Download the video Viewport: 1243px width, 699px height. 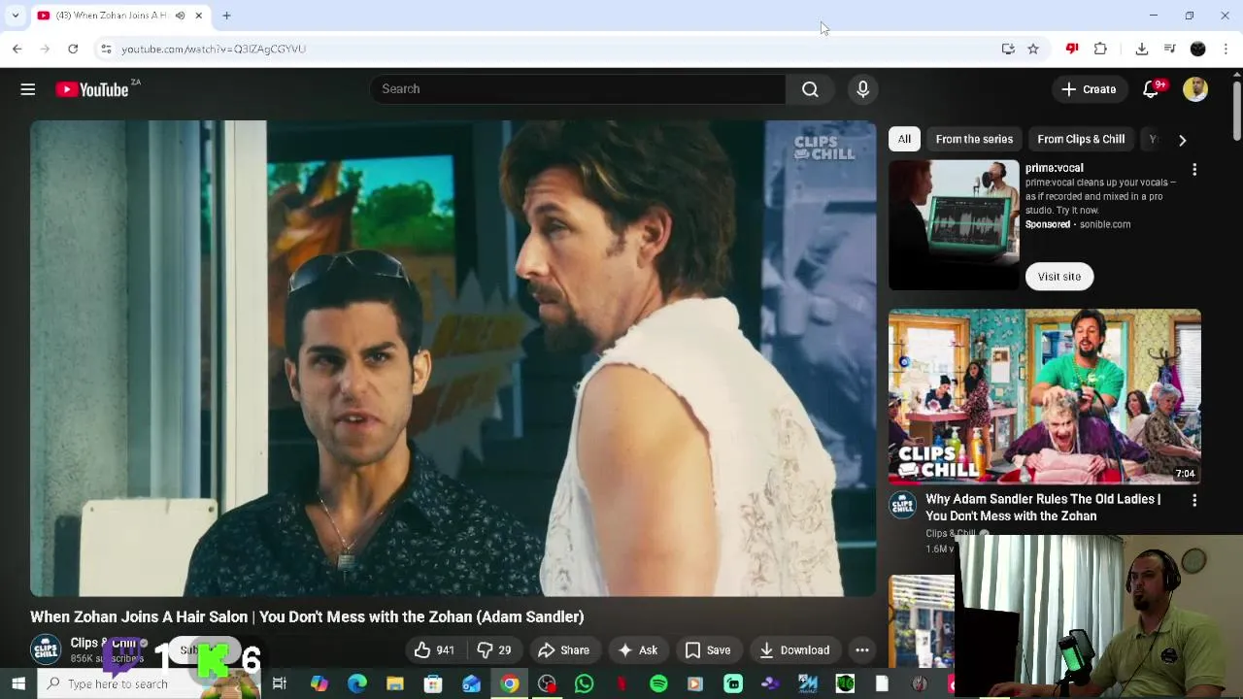coord(794,650)
